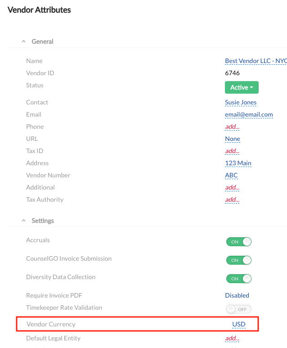The image size is (287, 348).
Task: Click the Require Invoice PDF Disabled value
Action: (x=237, y=295)
